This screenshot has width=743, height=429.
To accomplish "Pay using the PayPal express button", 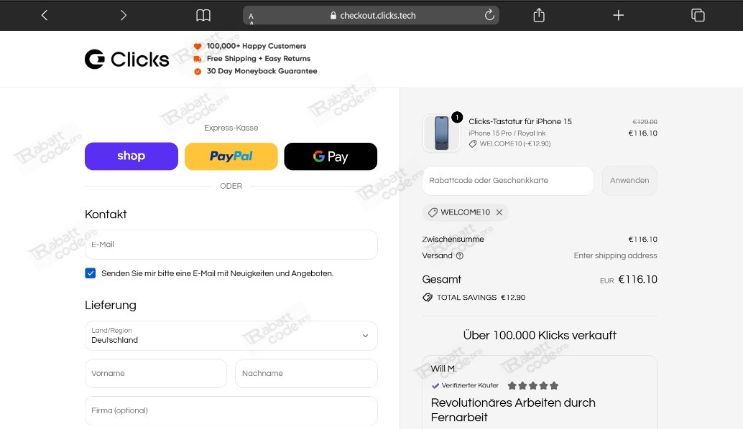I will coord(231,156).
